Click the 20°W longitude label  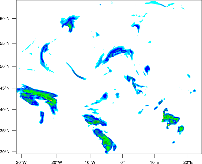[57, 162]
